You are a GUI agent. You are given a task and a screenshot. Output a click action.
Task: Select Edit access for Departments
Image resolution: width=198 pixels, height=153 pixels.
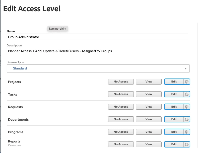(x=174, y=119)
